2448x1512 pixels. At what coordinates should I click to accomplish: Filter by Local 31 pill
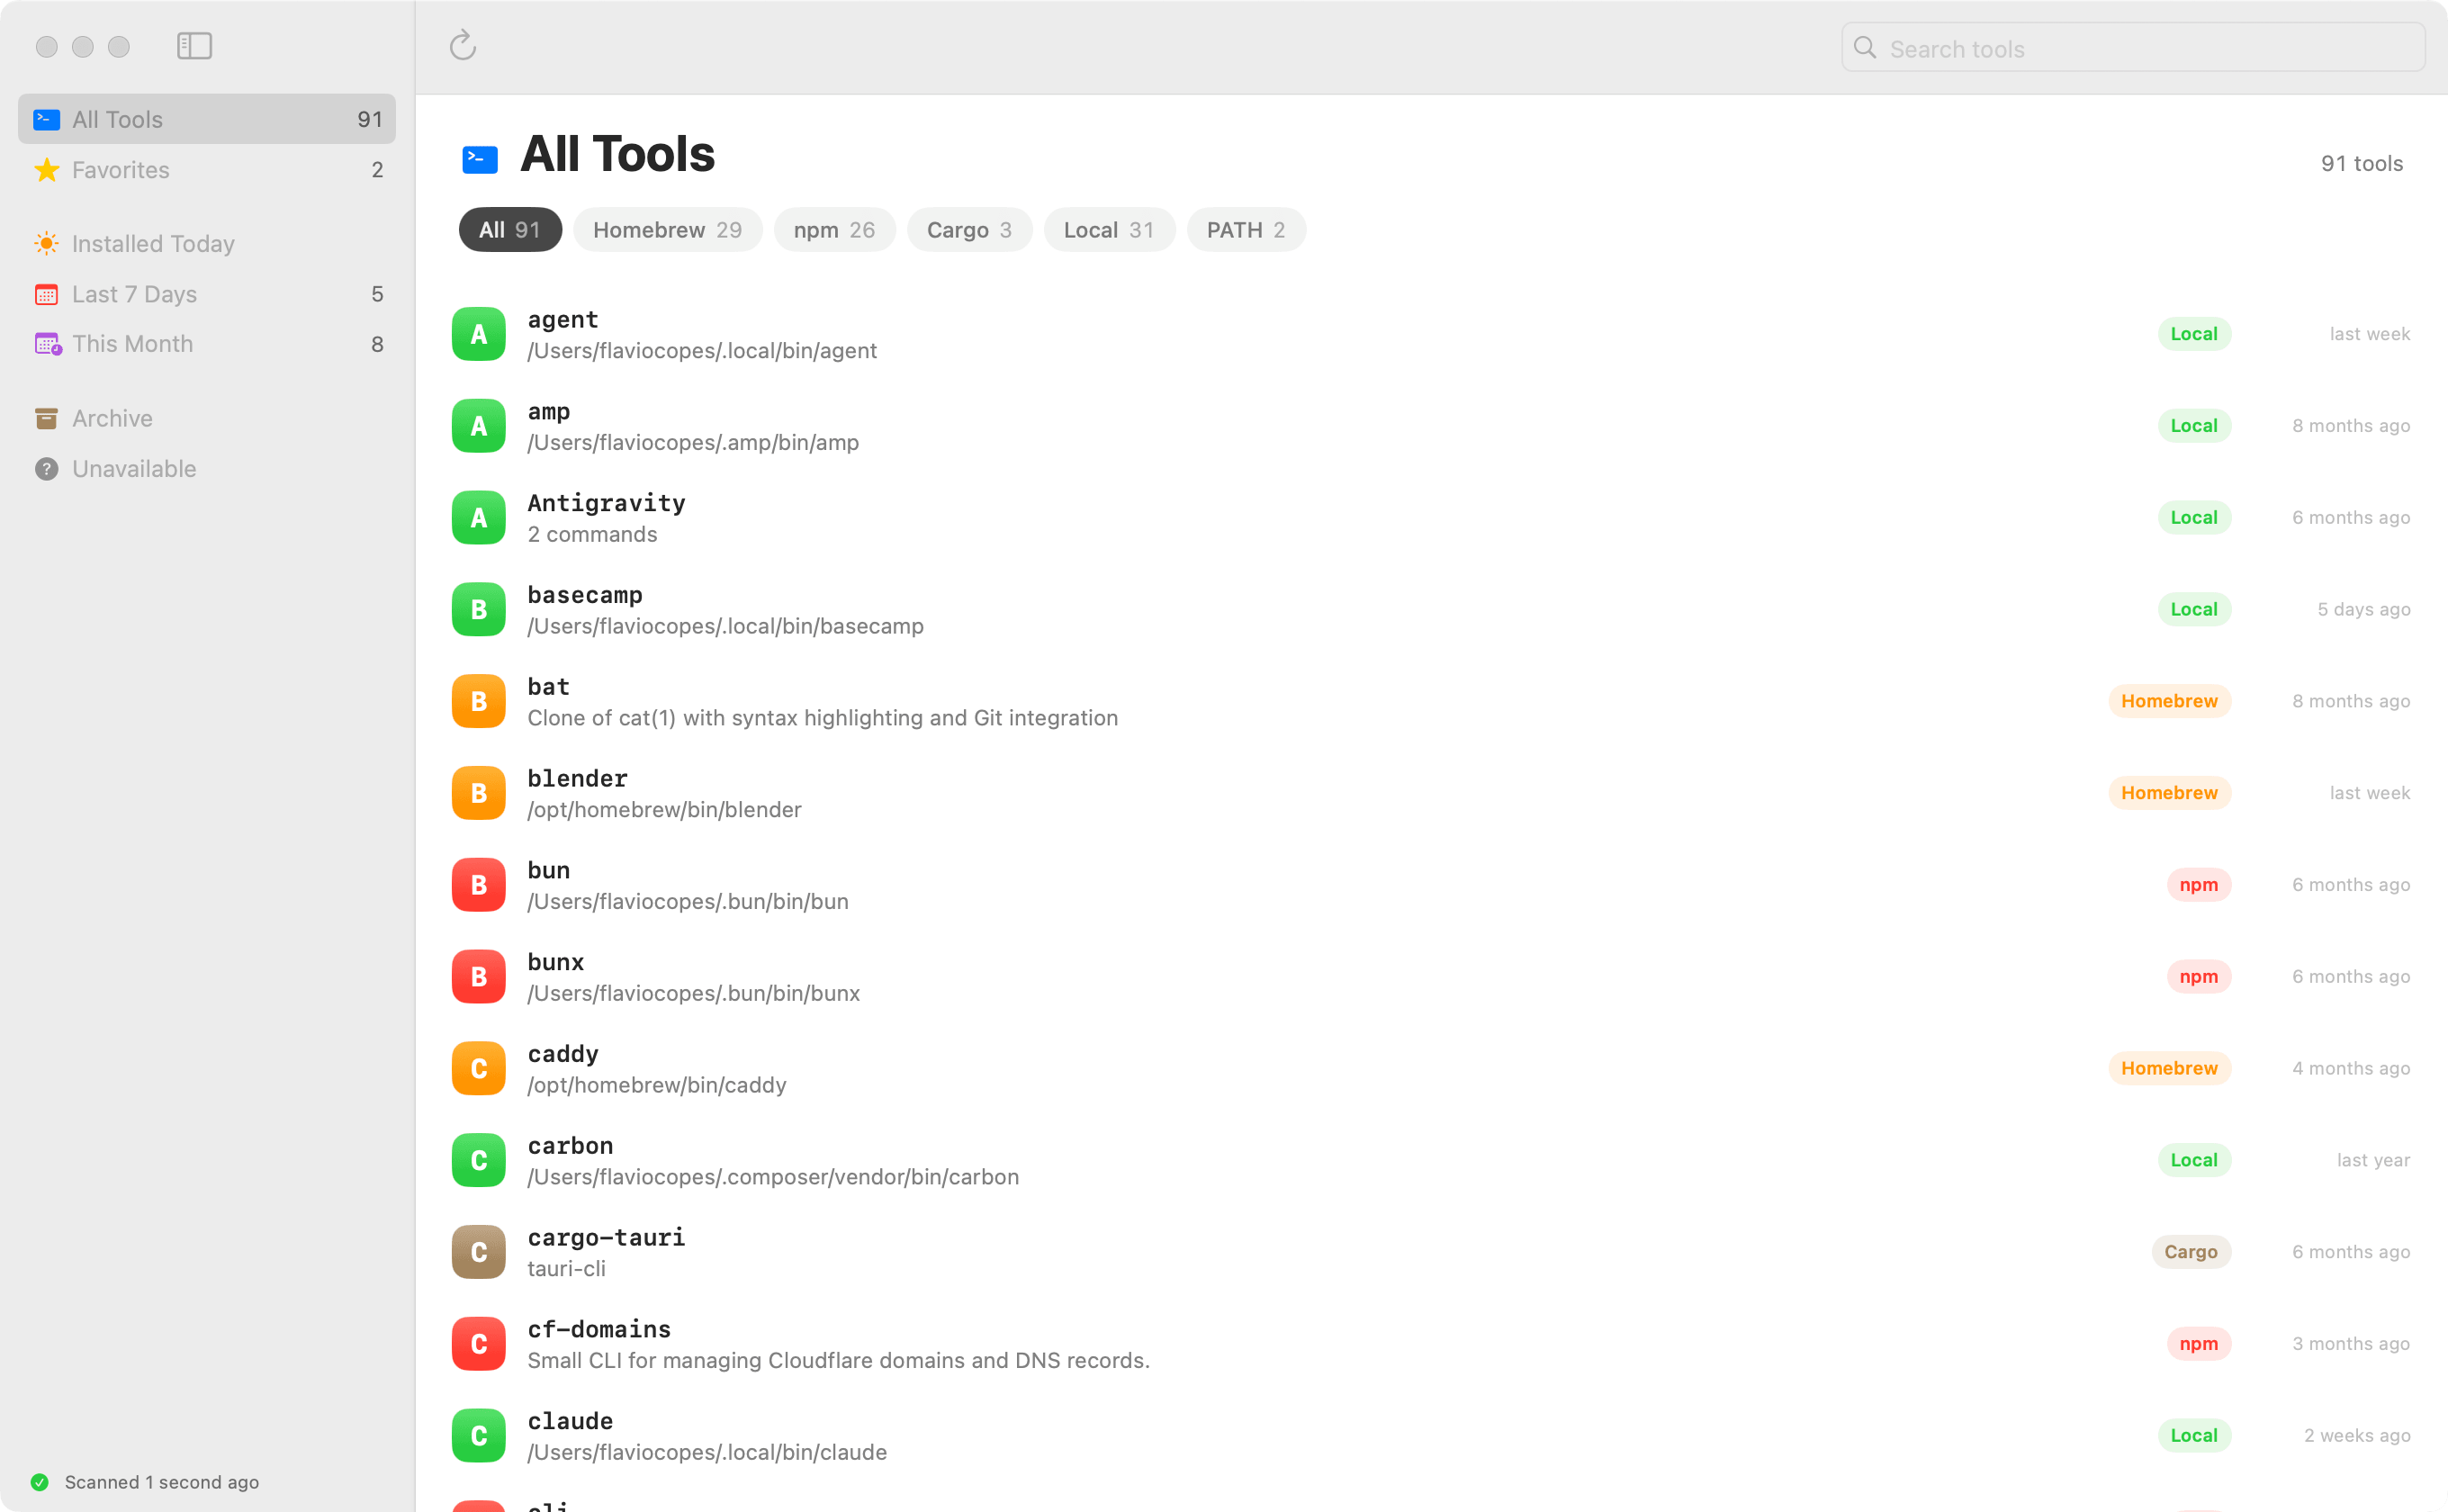[1109, 230]
